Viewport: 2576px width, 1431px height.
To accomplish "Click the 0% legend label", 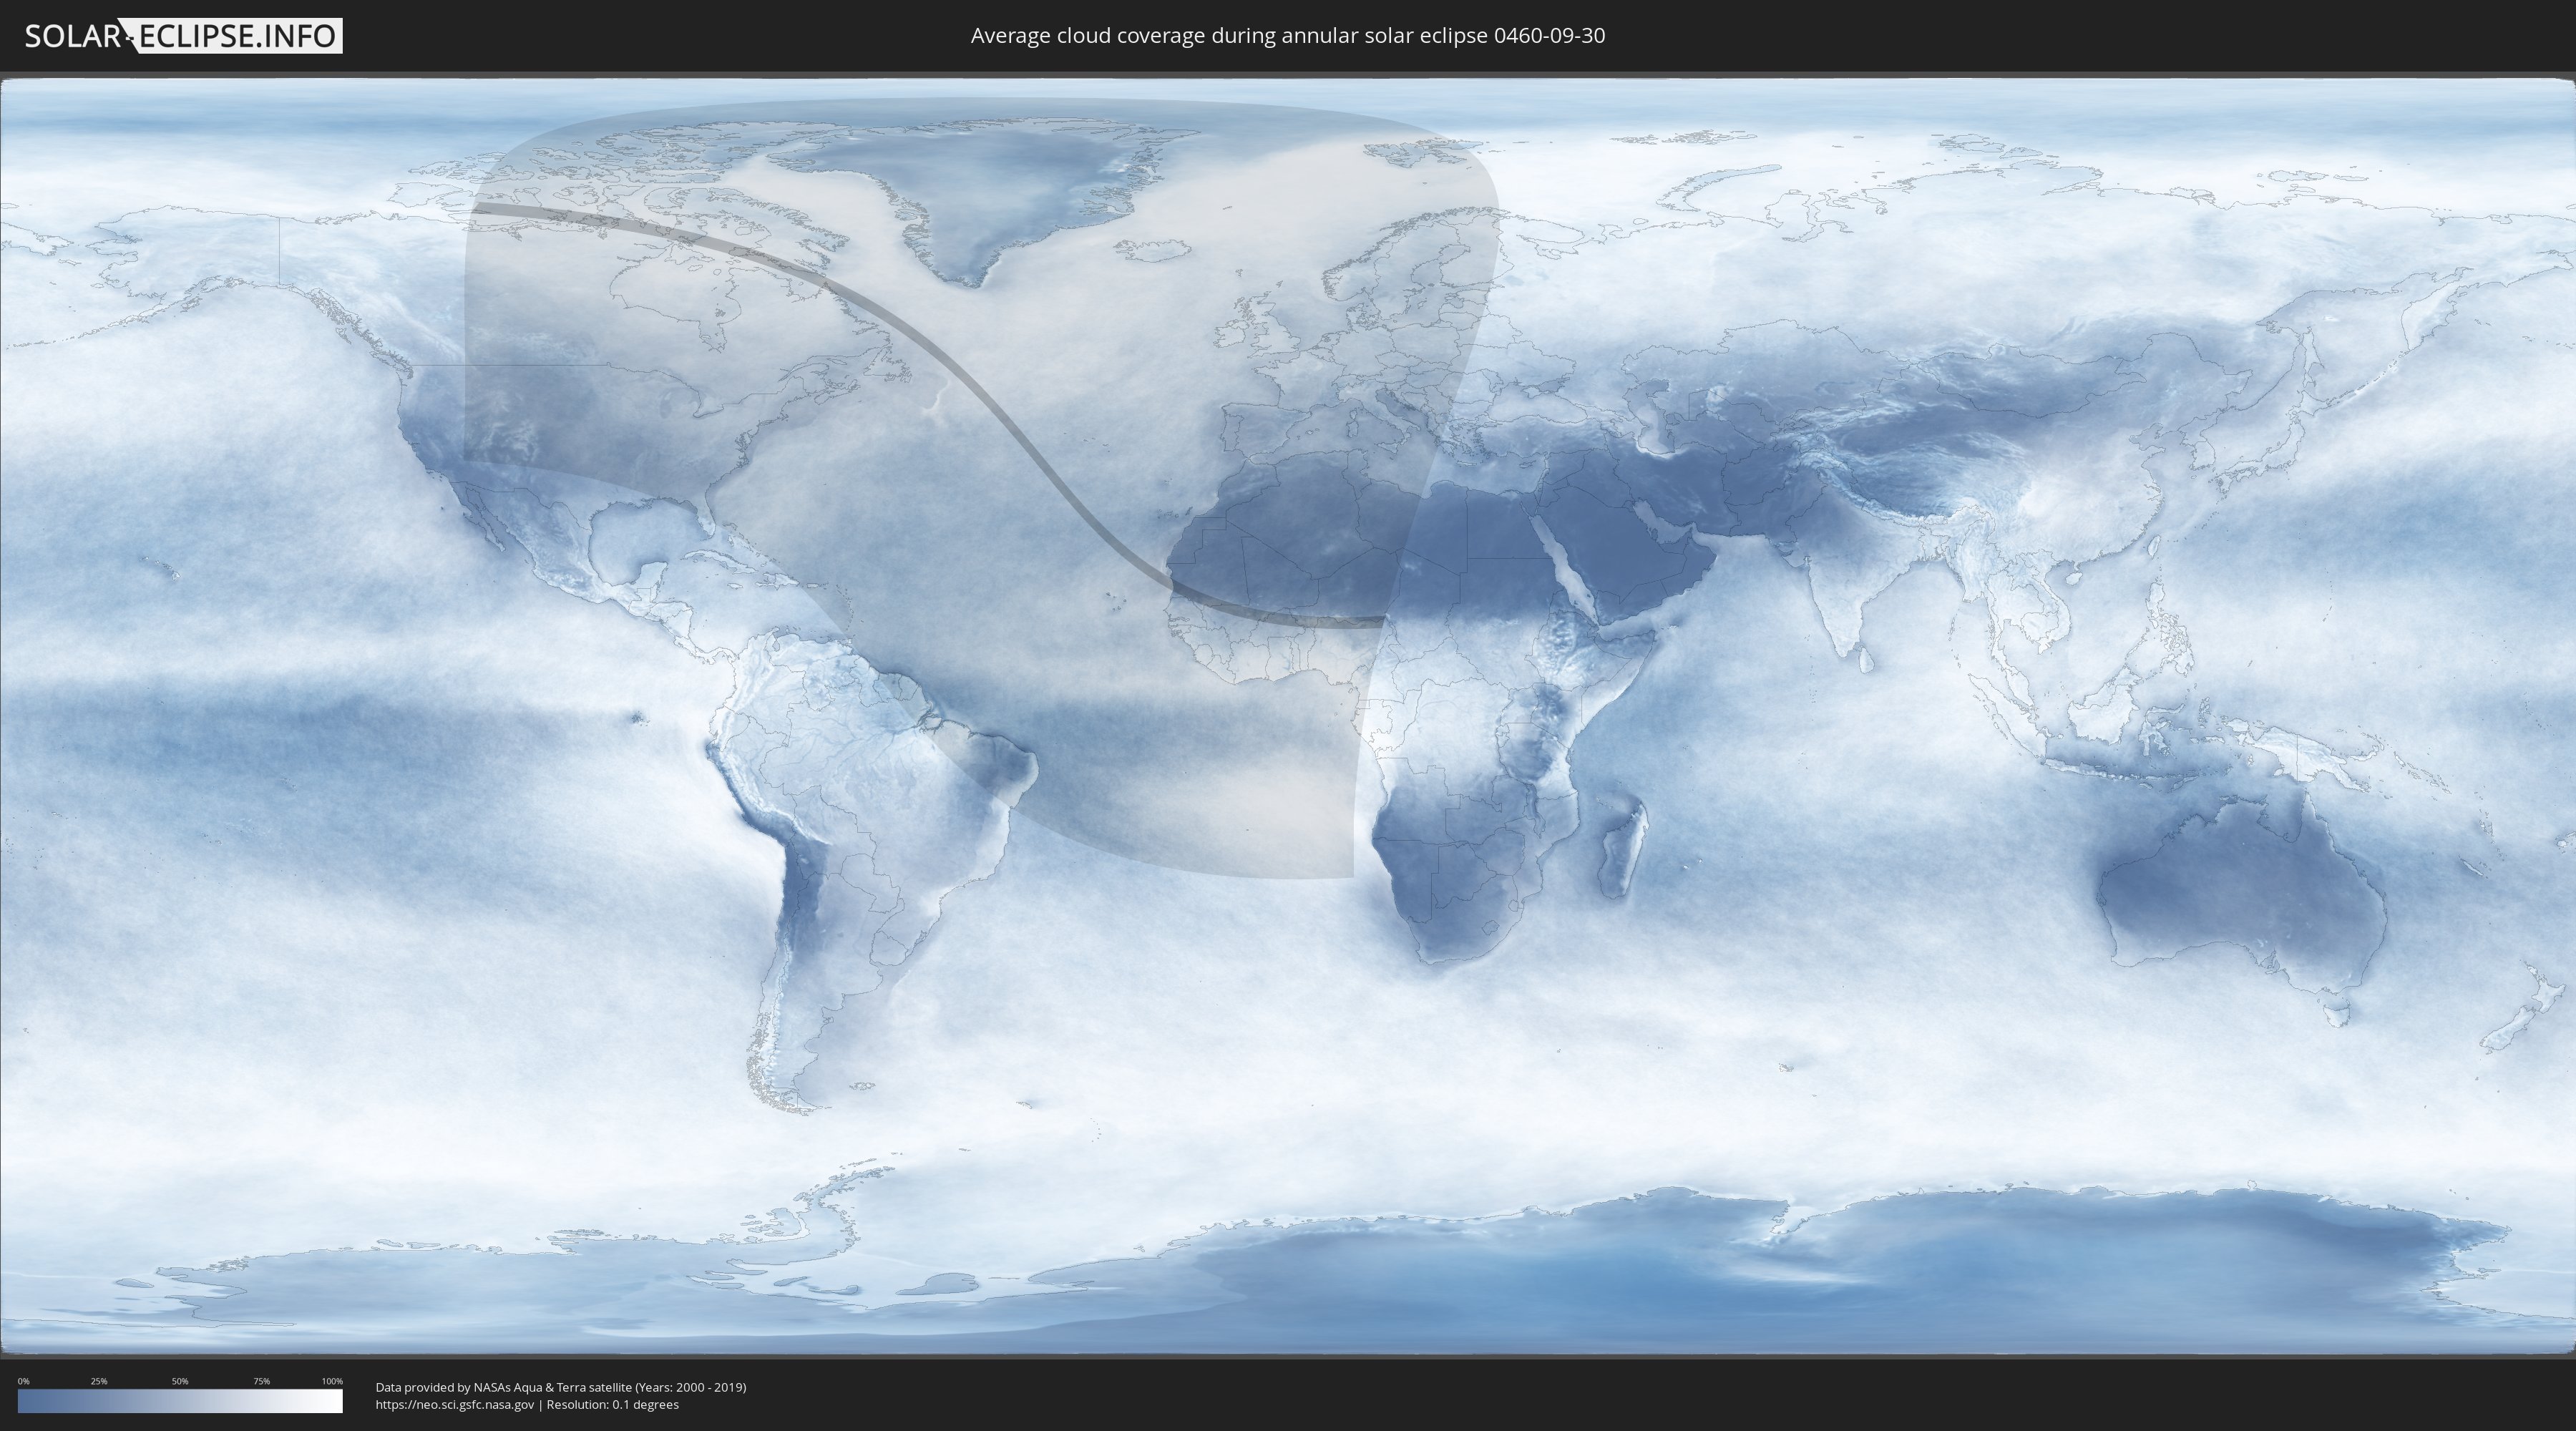I will (23, 1381).
